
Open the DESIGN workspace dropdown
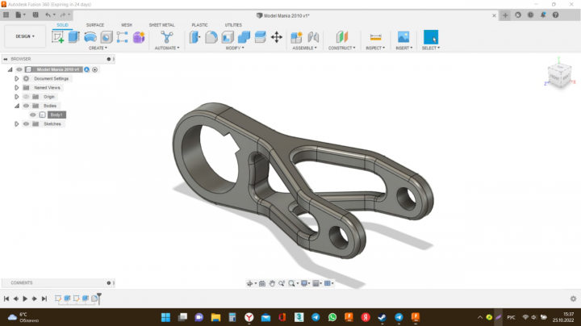[x=25, y=36]
